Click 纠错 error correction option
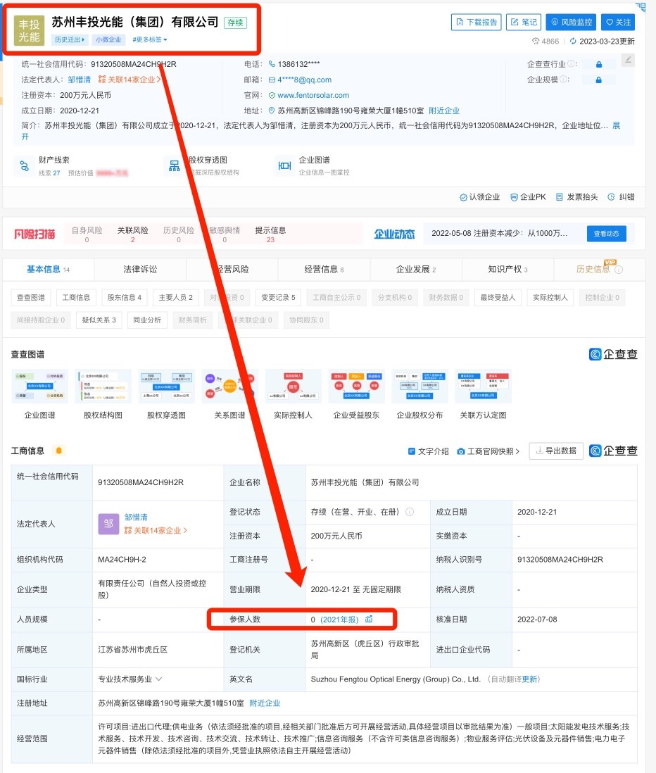The width and height of the screenshot is (656, 773). coord(621,196)
